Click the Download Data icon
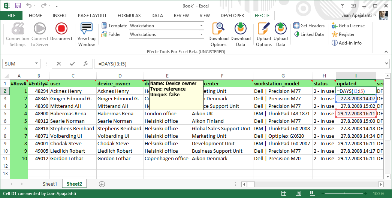The image size is (392, 198). [241, 29]
